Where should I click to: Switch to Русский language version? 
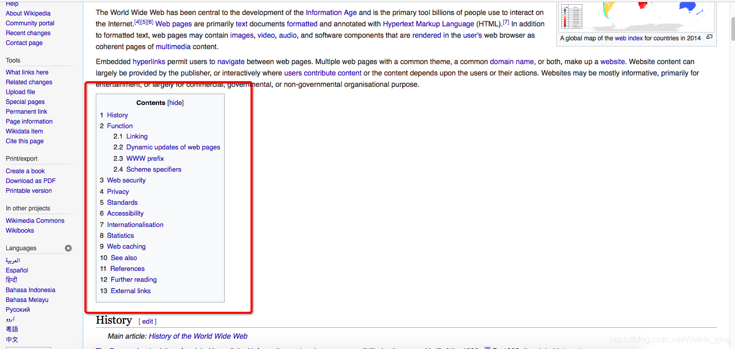coord(18,310)
